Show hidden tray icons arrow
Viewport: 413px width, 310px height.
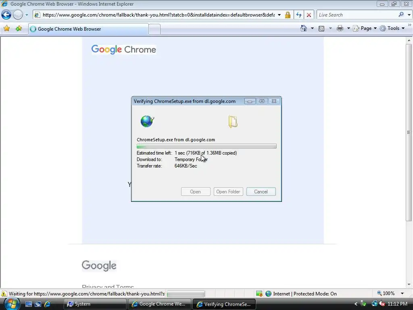tap(356, 304)
